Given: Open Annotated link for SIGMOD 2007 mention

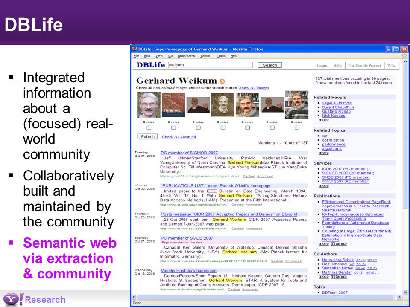Looking at the screenshot, I should (x=265, y=176).
